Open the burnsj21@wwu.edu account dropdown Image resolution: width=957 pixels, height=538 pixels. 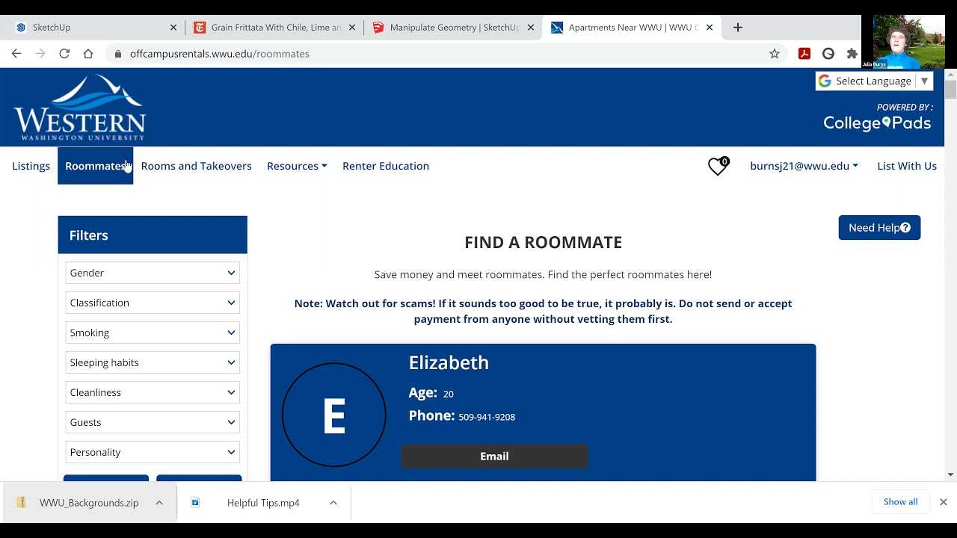point(804,166)
